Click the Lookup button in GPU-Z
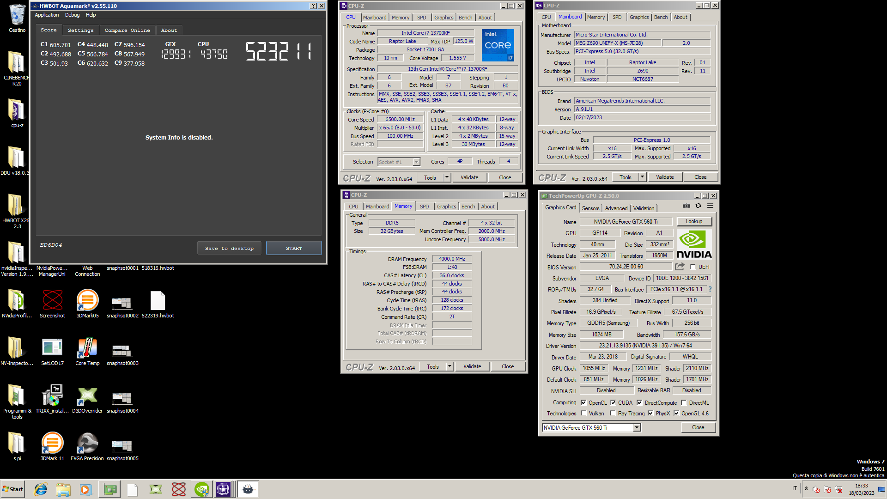The width and height of the screenshot is (887, 499). click(694, 221)
